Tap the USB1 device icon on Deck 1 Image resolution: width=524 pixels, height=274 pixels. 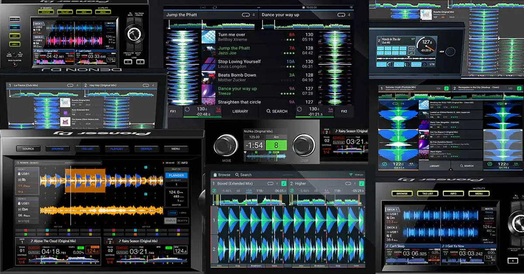click(x=19, y=173)
